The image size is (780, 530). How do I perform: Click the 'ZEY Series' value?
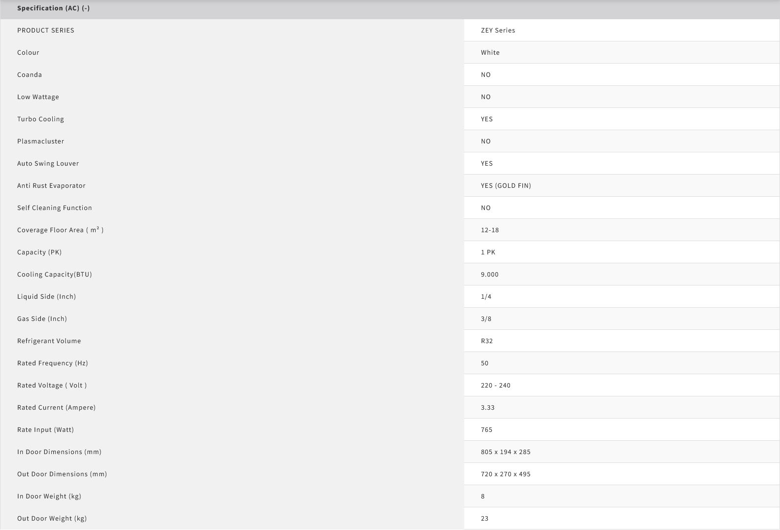(498, 30)
